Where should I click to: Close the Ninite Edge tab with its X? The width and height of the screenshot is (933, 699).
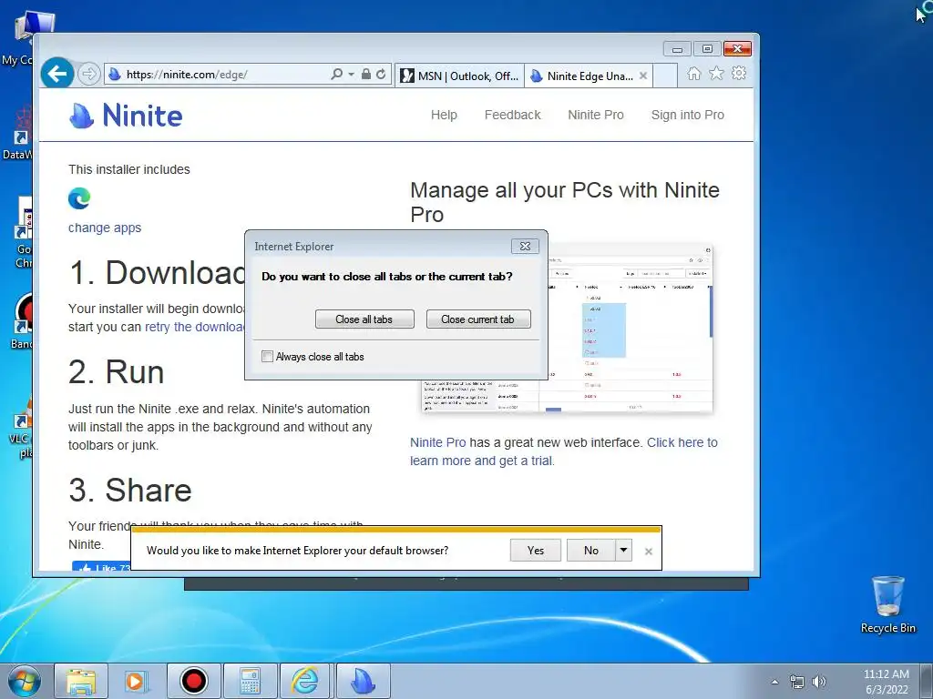coord(643,76)
